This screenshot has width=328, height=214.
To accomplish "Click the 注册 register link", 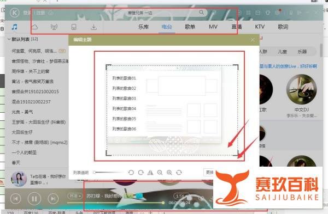I will (40, 13).
